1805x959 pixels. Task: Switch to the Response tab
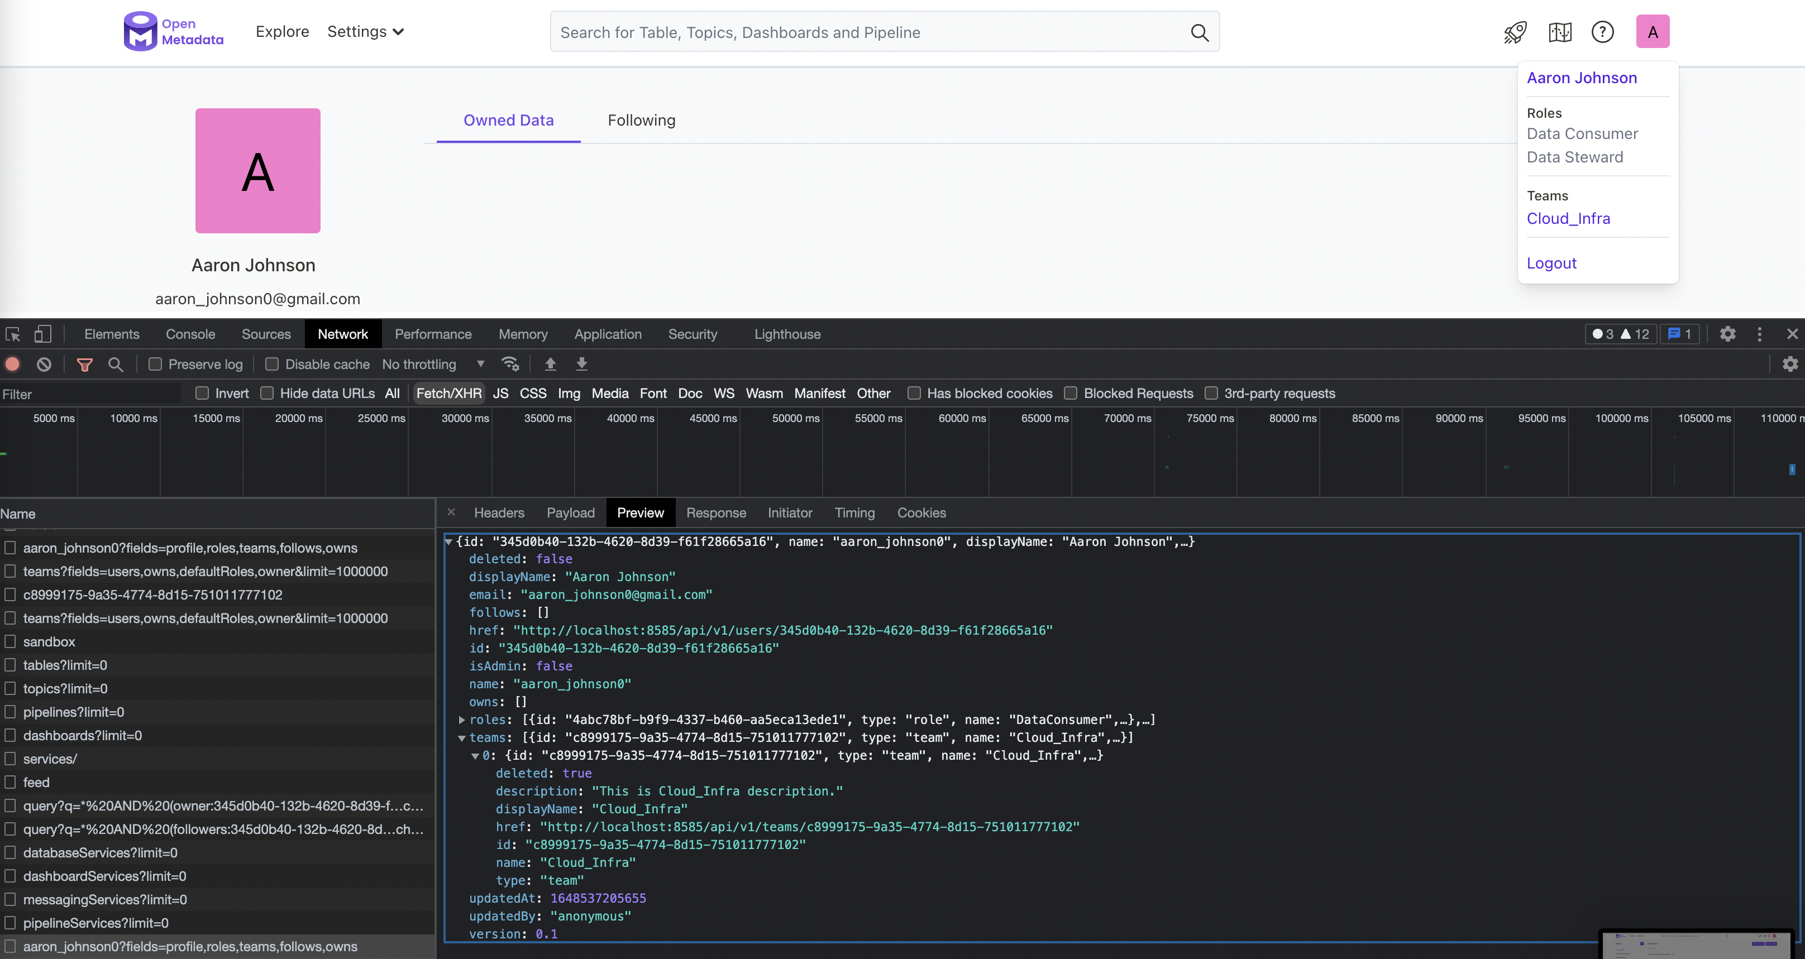coord(716,513)
